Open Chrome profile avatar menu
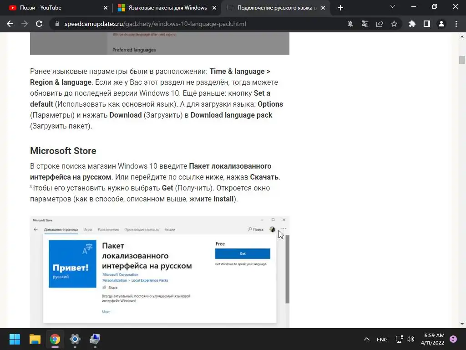Image resolution: width=466 pixels, height=350 pixels. (441, 24)
